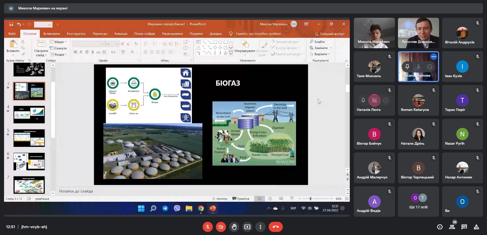This screenshot has width=487, height=235.
Task: Open the activities panel icon
Action: tap(476, 227)
